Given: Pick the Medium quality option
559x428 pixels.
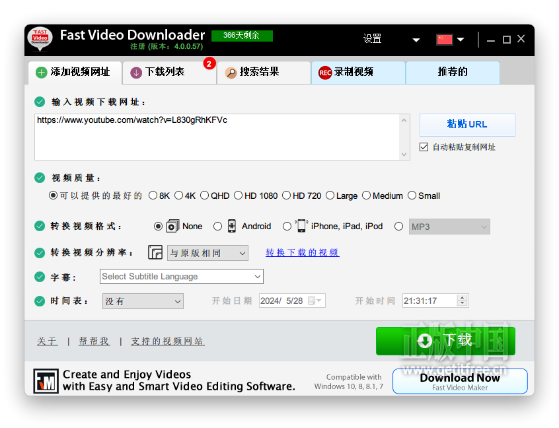Looking at the screenshot, I should tap(367, 196).
